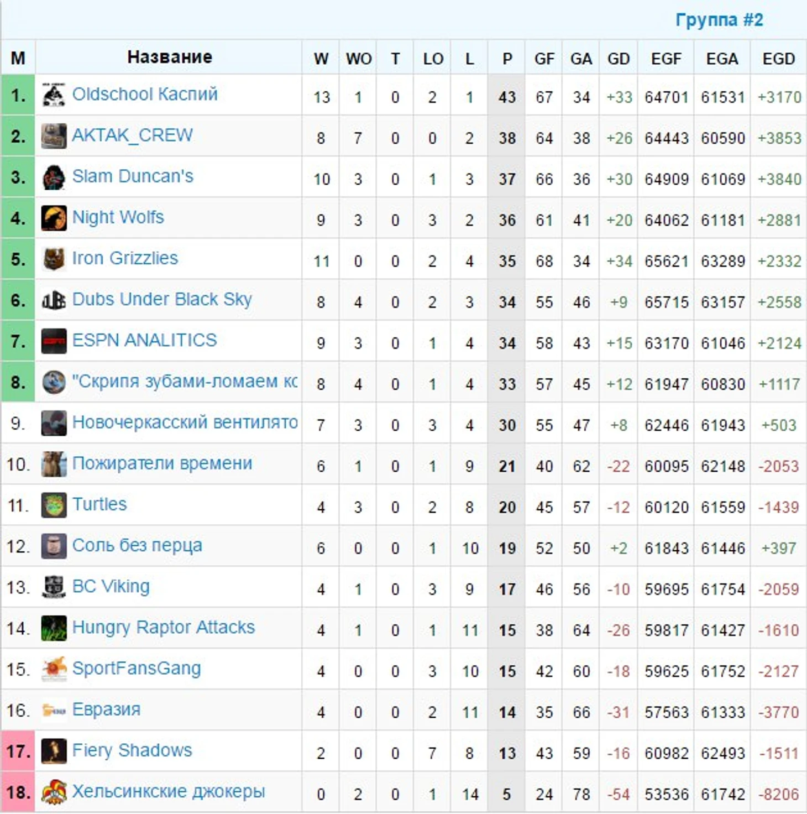
Task: Open the SportFansGang team link
Action: point(137,669)
